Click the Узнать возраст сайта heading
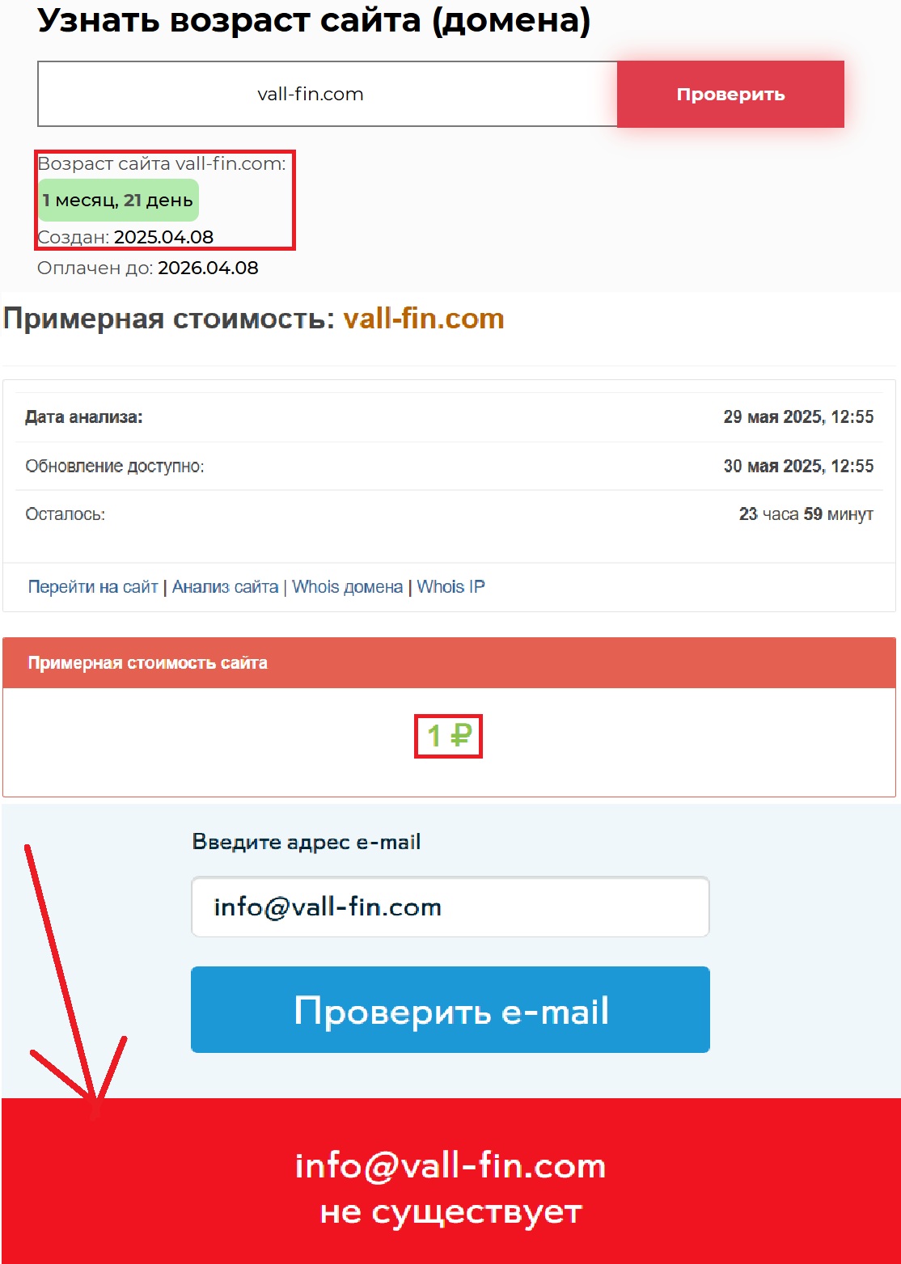This screenshot has height=1264, width=901. pyautogui.click(x=314, y=21)
